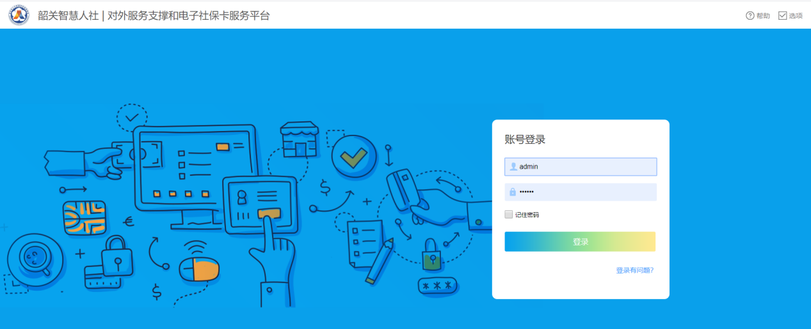The image size is (811, 329).
Task: Click the storefront icon in the illustration
Action: click(300, 140)
